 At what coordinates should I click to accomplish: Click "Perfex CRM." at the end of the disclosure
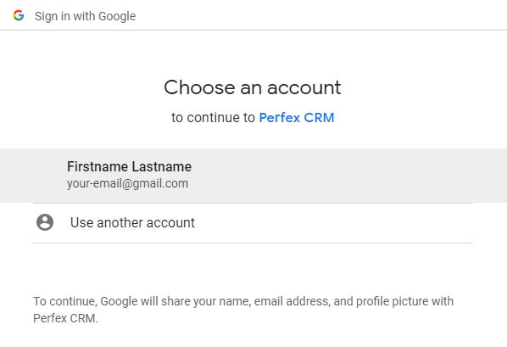[65, 318]
